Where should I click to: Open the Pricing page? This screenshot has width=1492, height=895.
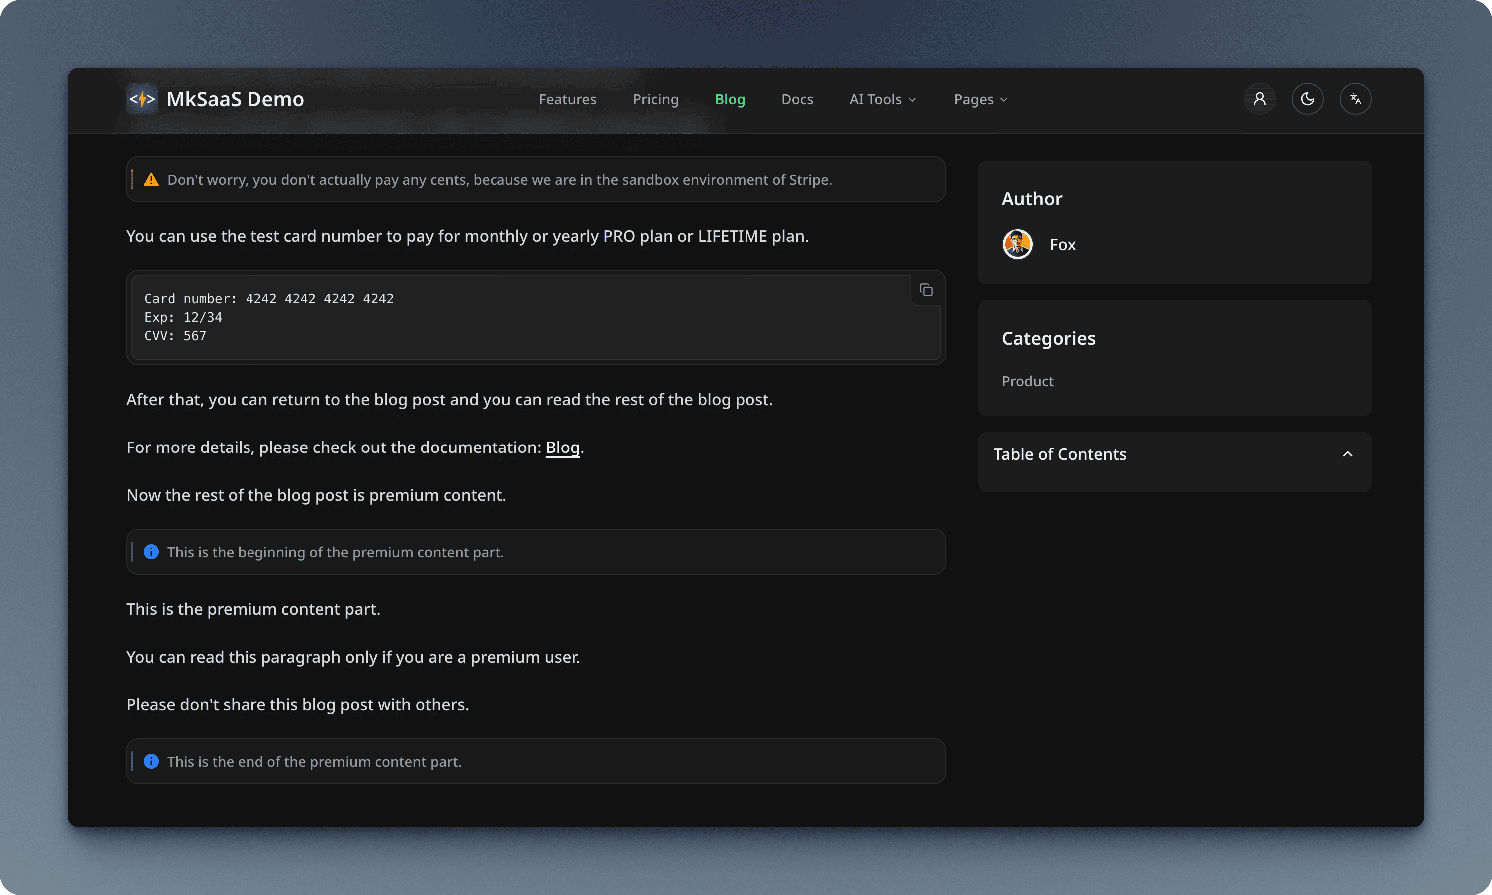[x=655, y=99]
